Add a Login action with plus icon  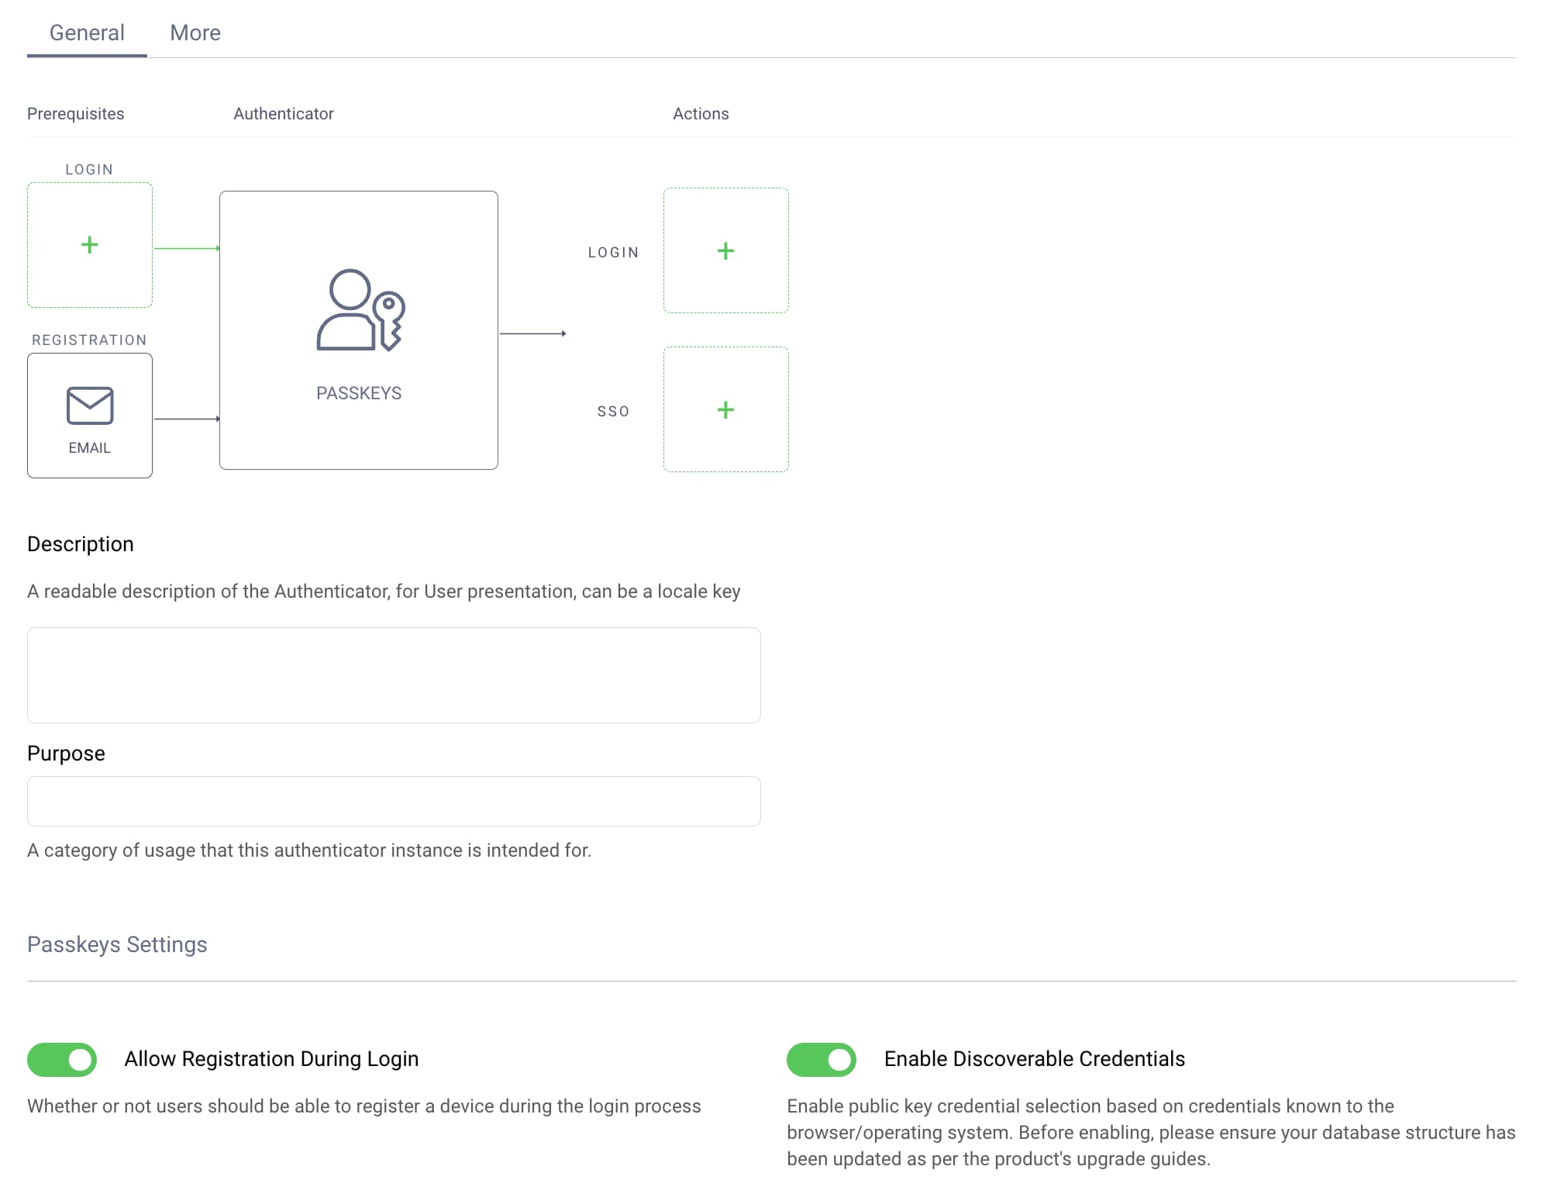tap(725, 250)
